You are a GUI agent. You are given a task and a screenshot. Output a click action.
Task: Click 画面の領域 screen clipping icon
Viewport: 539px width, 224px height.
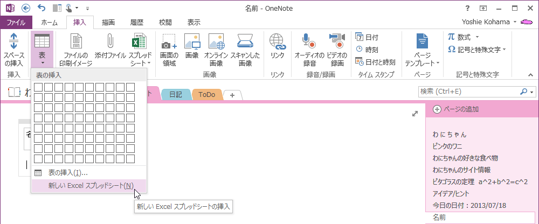point(169,50)
